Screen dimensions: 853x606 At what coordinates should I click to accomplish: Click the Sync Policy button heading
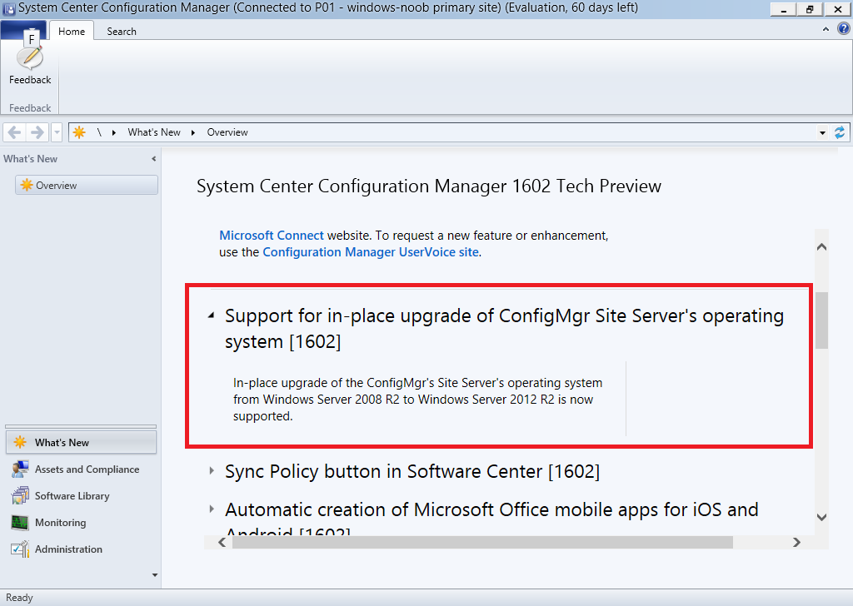(412, 471)
